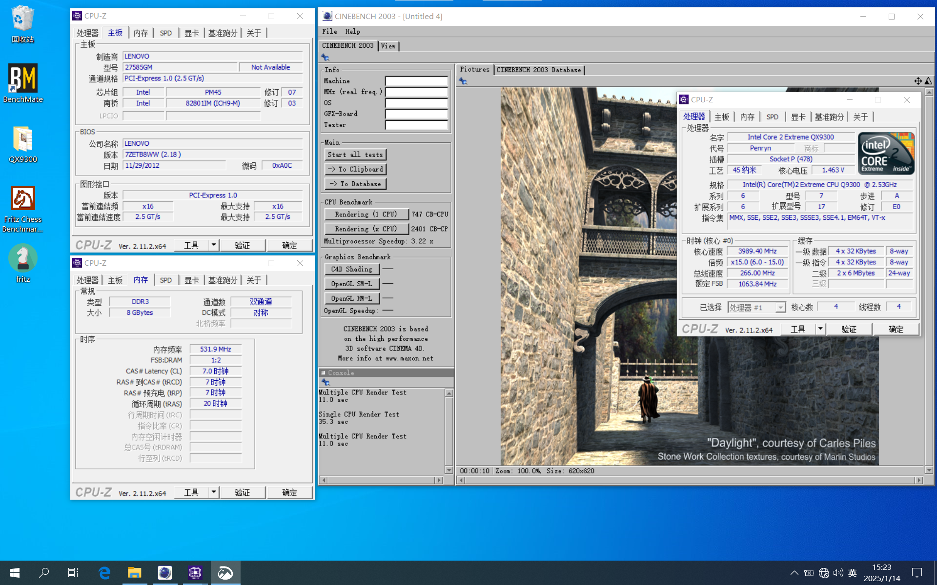Run the C4D Shading test
Screen dimensions: 937x585
coord(352,269)
